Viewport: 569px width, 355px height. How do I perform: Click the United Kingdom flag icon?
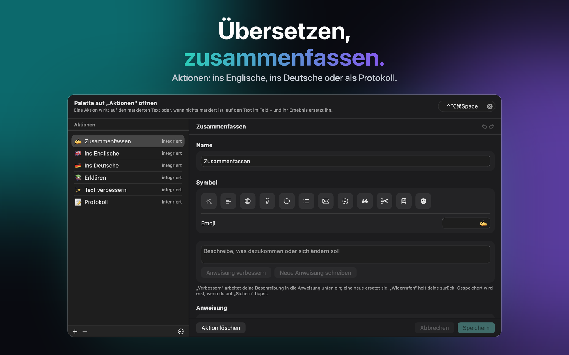pyautogui.click(x=78, y=154)
